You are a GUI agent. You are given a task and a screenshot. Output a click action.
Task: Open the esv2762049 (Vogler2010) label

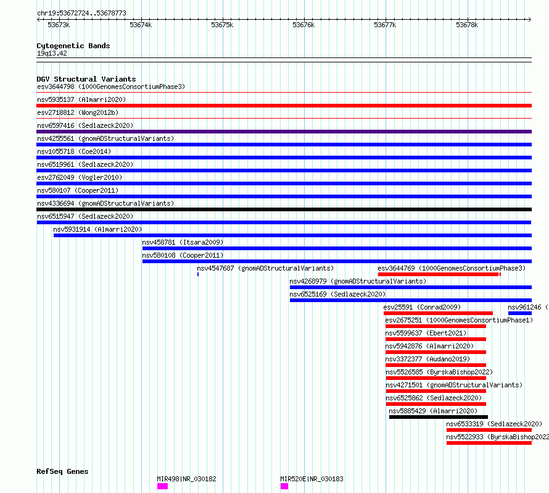pyautogui.click(x=80, y=177)
